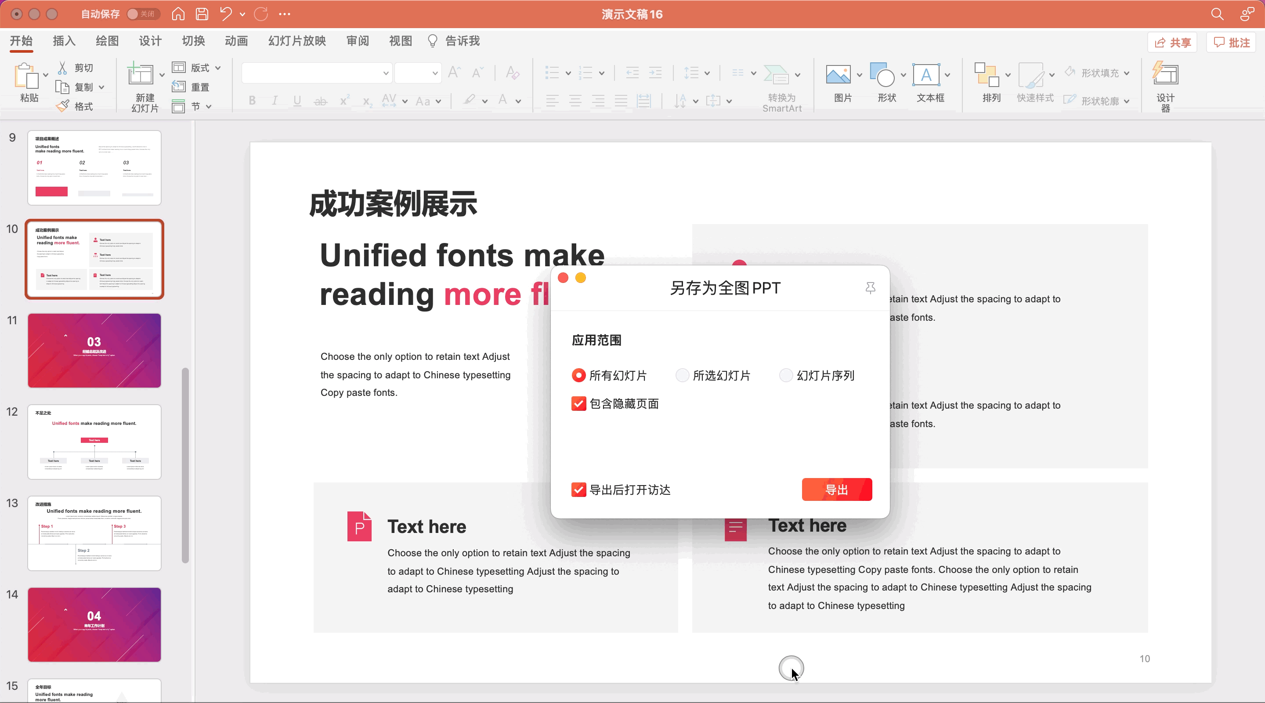The height and width of the screenshot is (703, 1265).
Task: Open font name dropdown
Action: click(x=386, y=73)
